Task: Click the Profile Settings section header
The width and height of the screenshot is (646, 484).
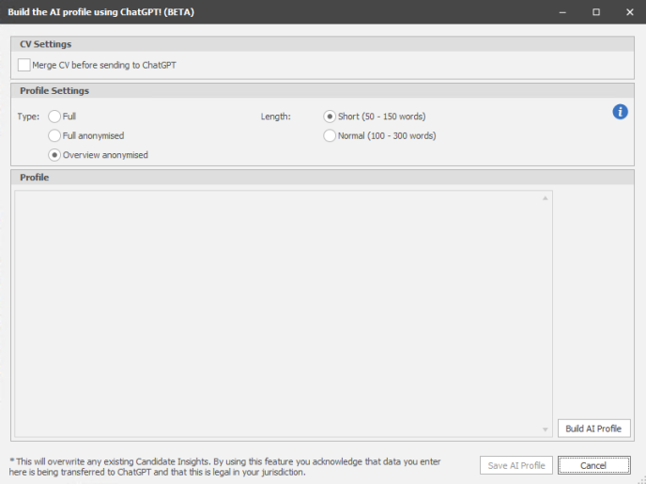Action: (x=54, y=91)
